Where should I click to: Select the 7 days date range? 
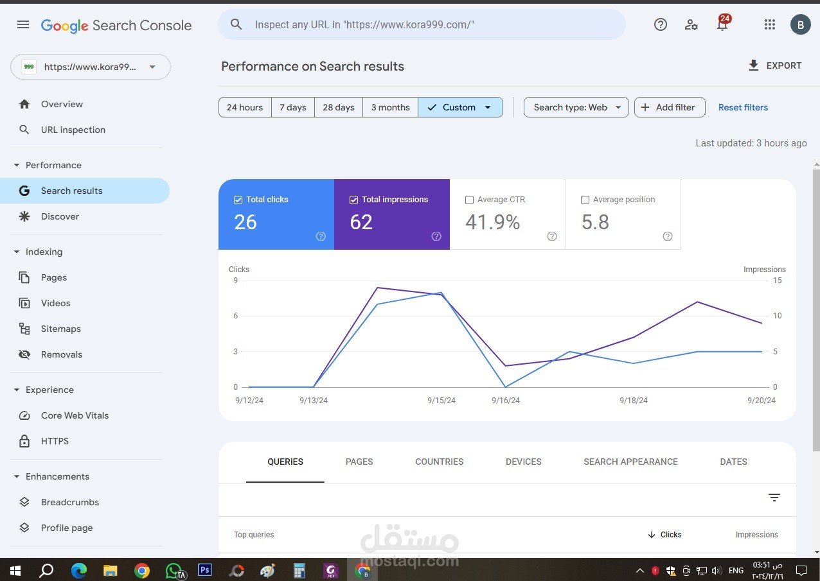293,107
